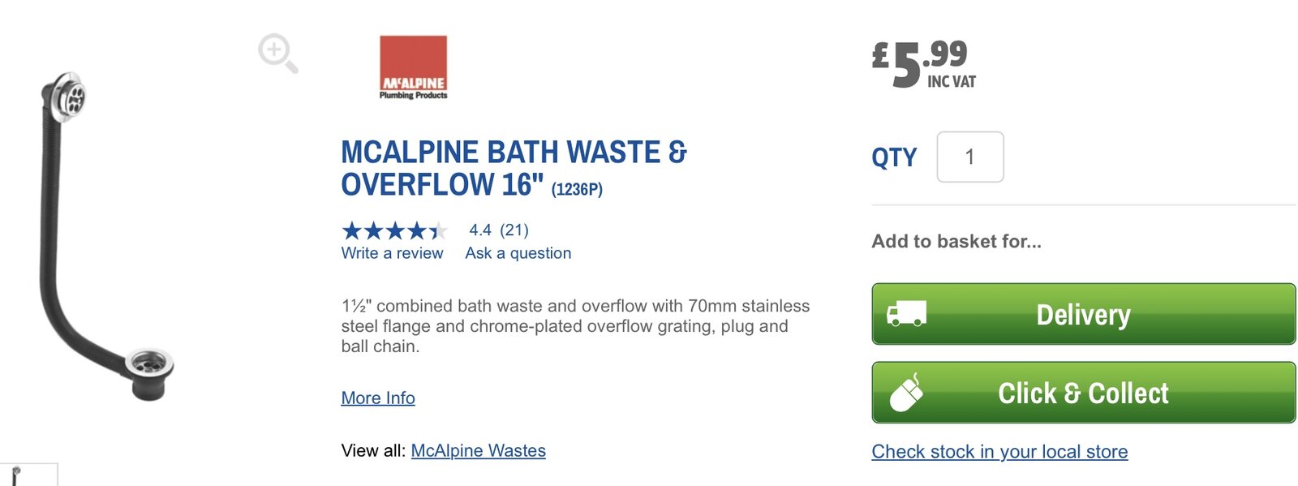
Task: Focus the QTY quantity input field
Action: point(969,157)
